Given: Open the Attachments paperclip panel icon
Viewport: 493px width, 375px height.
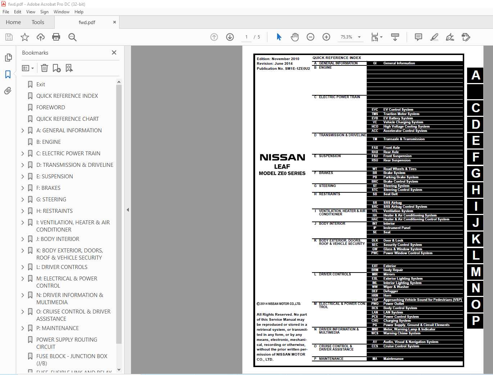Looking at the screenshot, I should [8, 91].
